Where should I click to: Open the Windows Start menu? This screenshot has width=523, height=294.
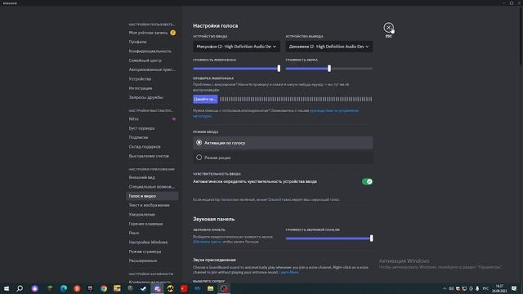tap(7, 288)
